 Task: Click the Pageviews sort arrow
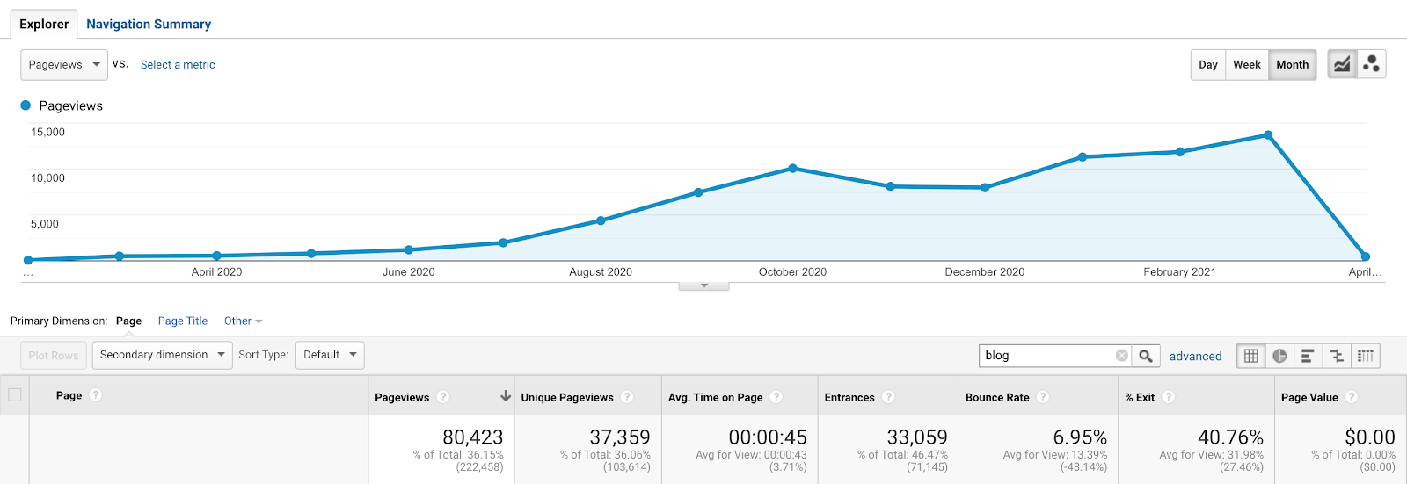pyautogui.click(x=506, y=396)
